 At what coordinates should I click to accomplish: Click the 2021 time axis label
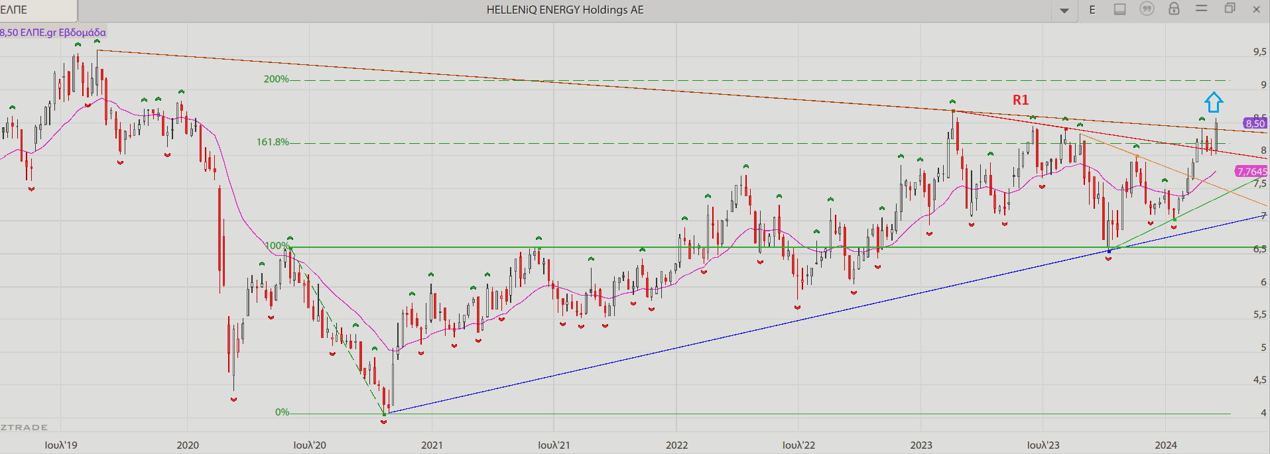tap(432, 445)
